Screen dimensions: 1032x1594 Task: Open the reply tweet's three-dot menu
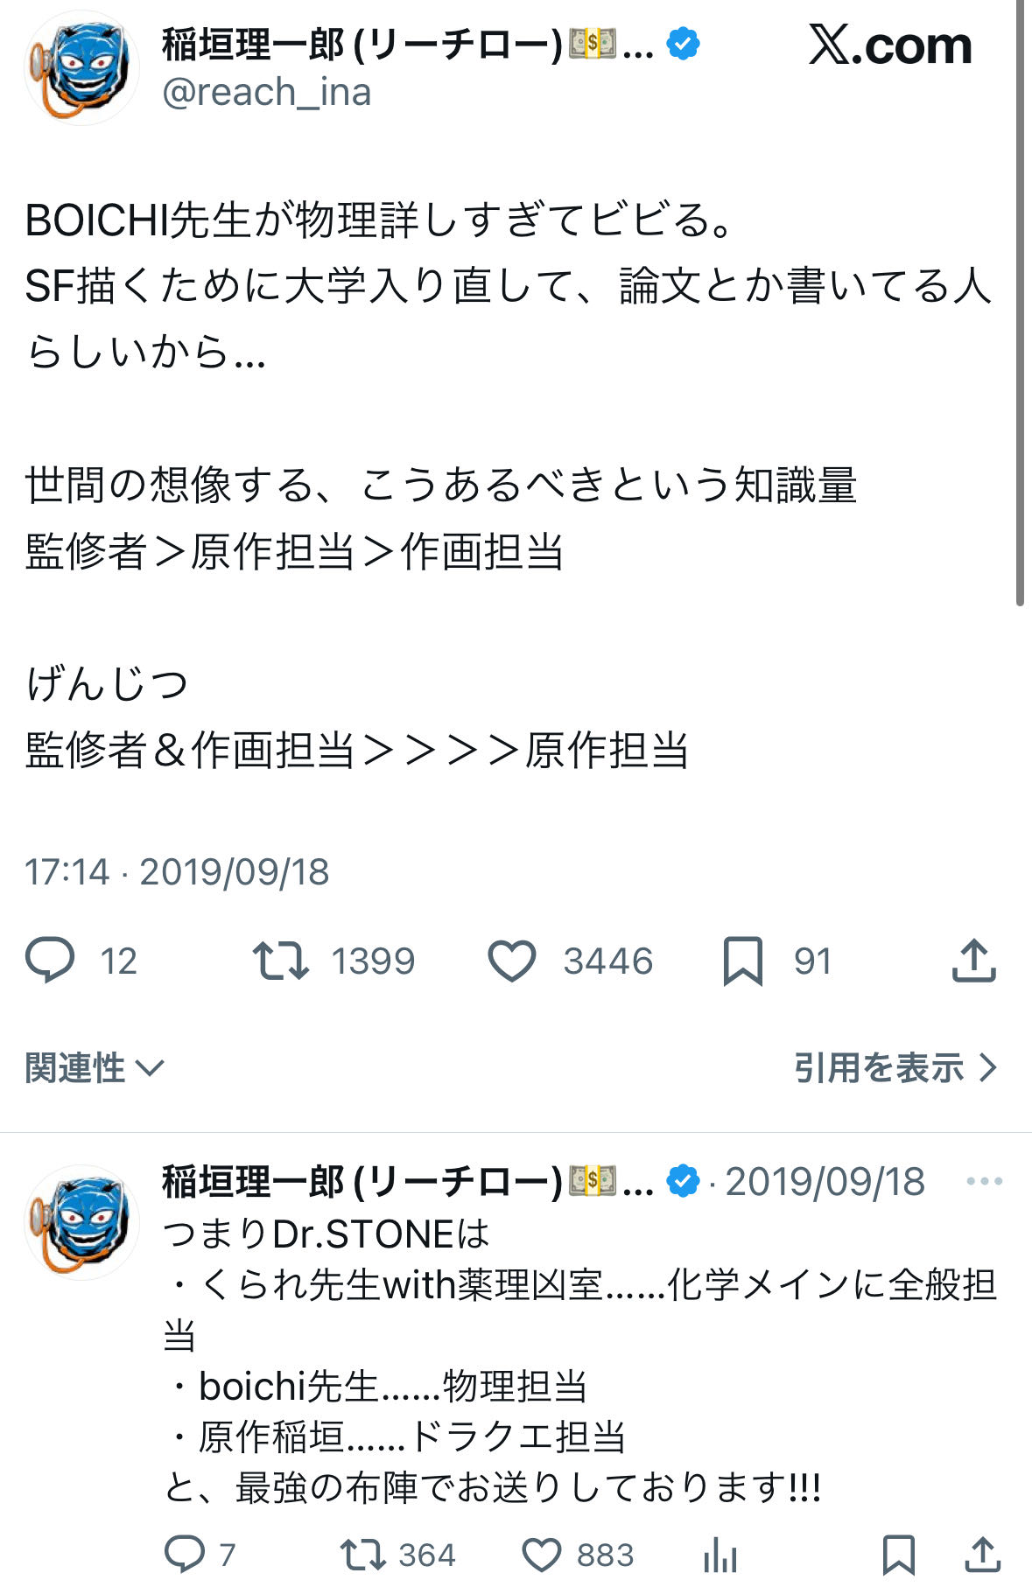pos(984,1181)
